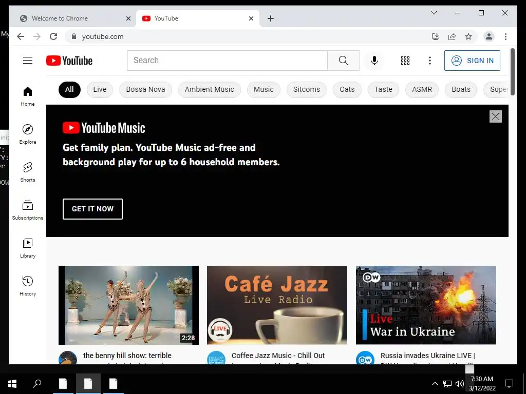Open the benny hill show thumbnail
This screenshot has width=526, height=394.
(128, 305)
